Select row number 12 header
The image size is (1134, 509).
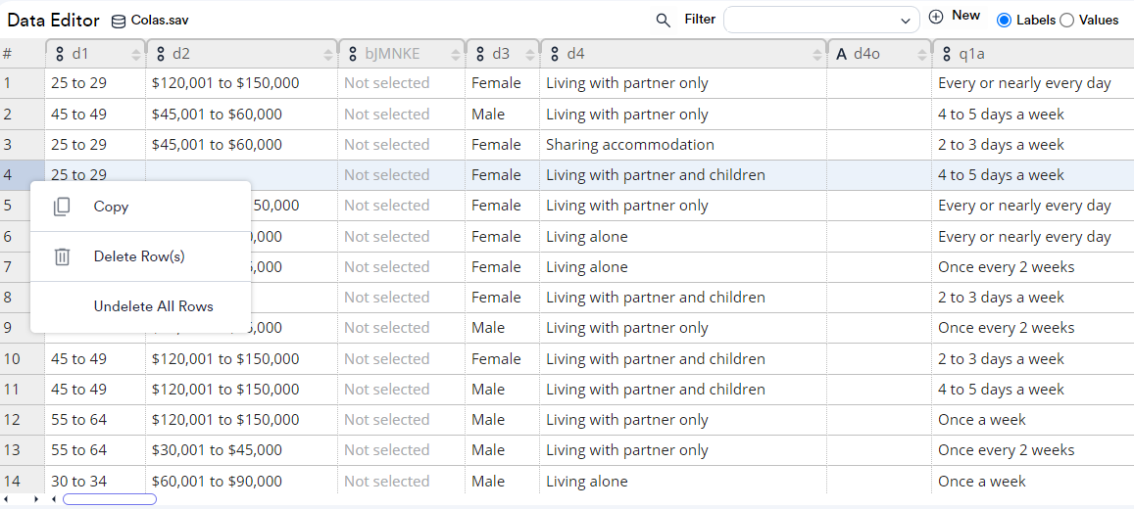pyautogui.click(x=23, y=420)
